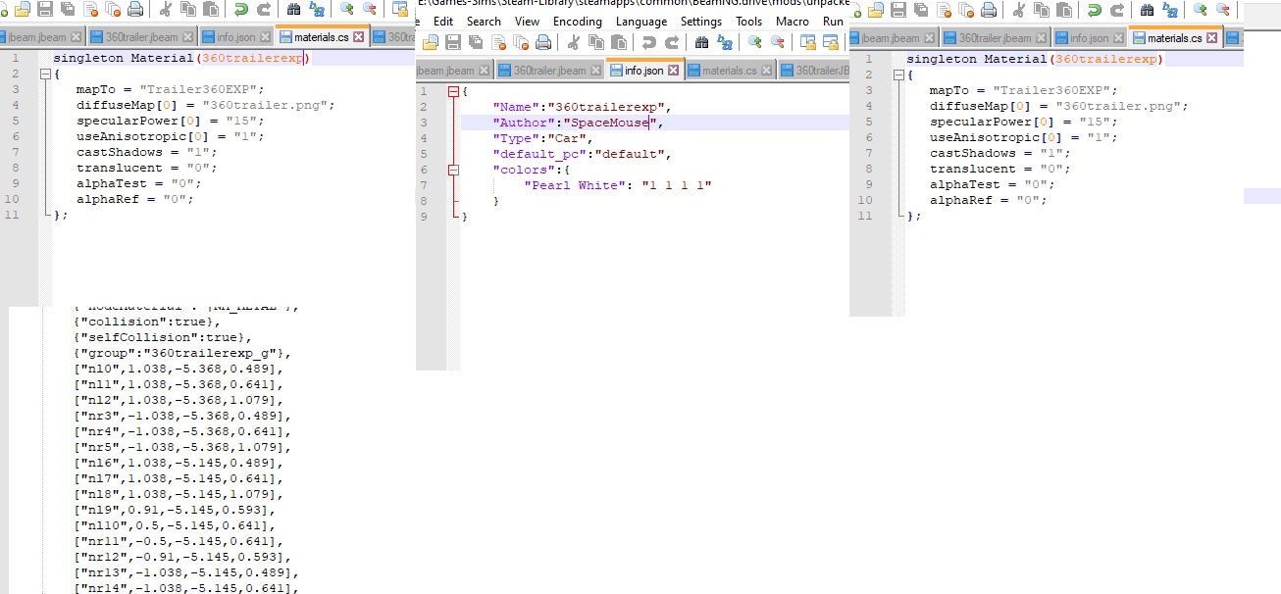
Task: Click Open file icon in left window toolbar
Action: pyautogui.click(x=22, y=9)
